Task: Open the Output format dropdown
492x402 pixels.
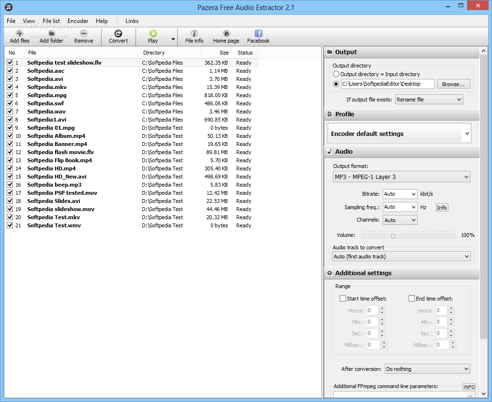Action: point(401,177)
